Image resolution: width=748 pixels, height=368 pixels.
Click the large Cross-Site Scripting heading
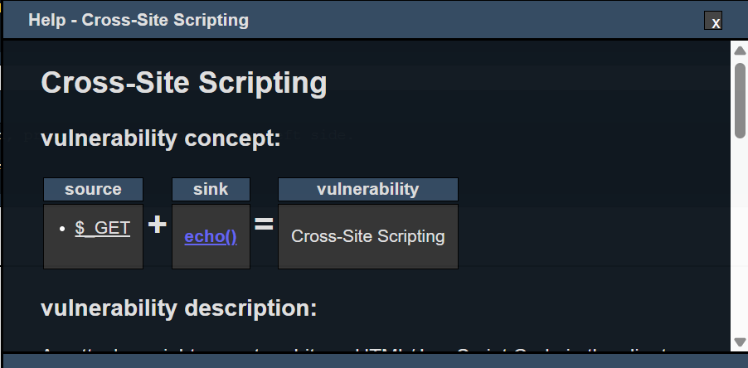click(183, 83)
